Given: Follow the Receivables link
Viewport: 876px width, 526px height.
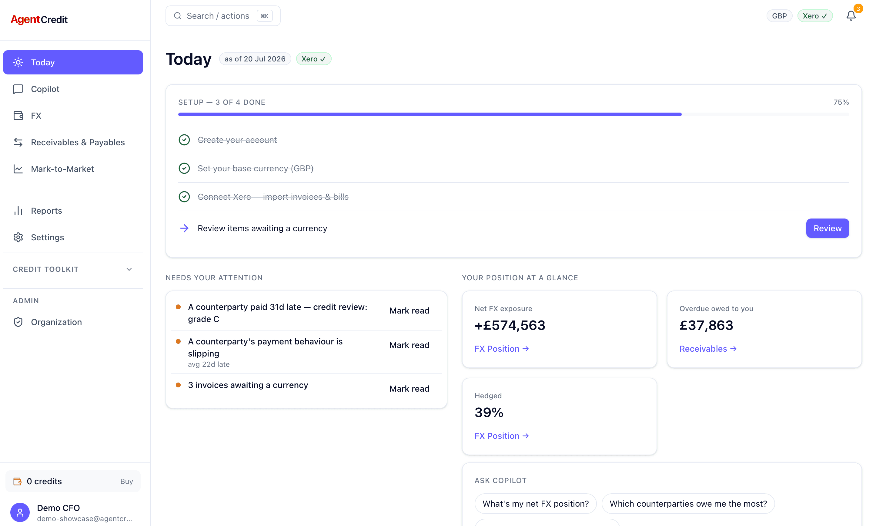Looking at the screenshot, I should [x=708, y=349].
